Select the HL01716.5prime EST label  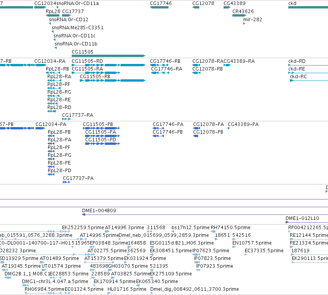coord(127,289)
